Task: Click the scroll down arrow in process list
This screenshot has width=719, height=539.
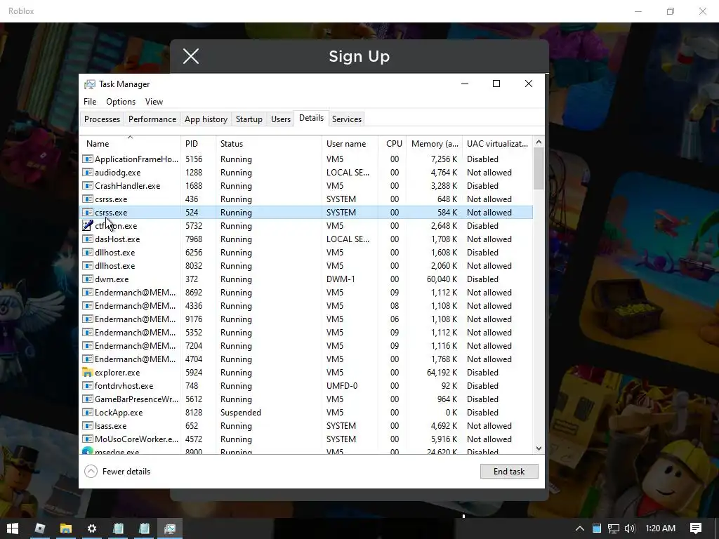Action: [539, 448]
